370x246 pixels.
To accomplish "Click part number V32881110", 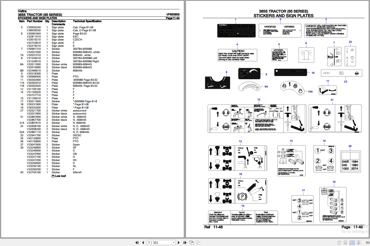I will (34, 132).
